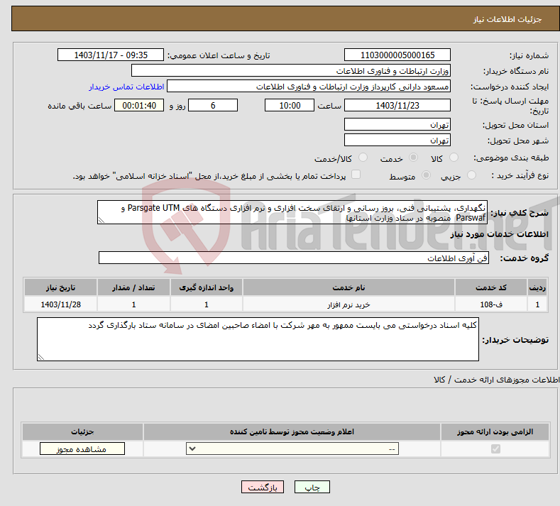Click the کد خدمت column header
The width and height of the screenshot is (560, 506).
point(491,287)
